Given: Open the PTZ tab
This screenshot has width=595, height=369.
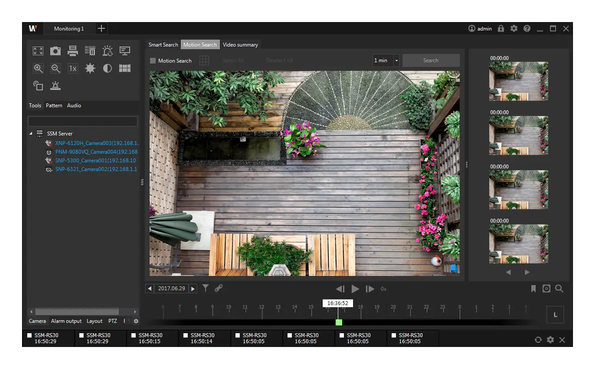Looking at the screenshot, I should click(112, 321).
